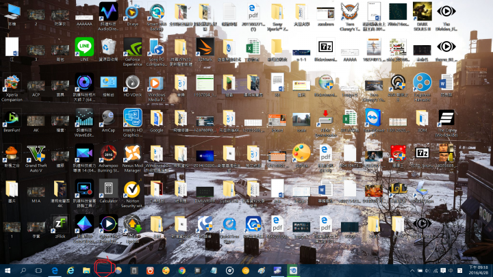
Task: Open the volume control in the tray
Action: tap(427, 270)
